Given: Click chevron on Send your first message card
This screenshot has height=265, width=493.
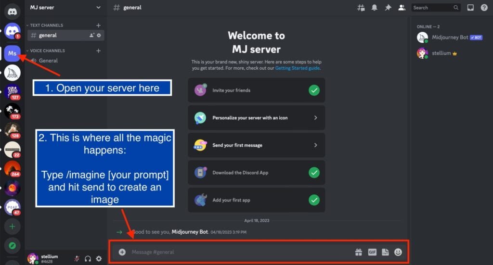Looking at the screenshot, I should (x=315, y=145).
